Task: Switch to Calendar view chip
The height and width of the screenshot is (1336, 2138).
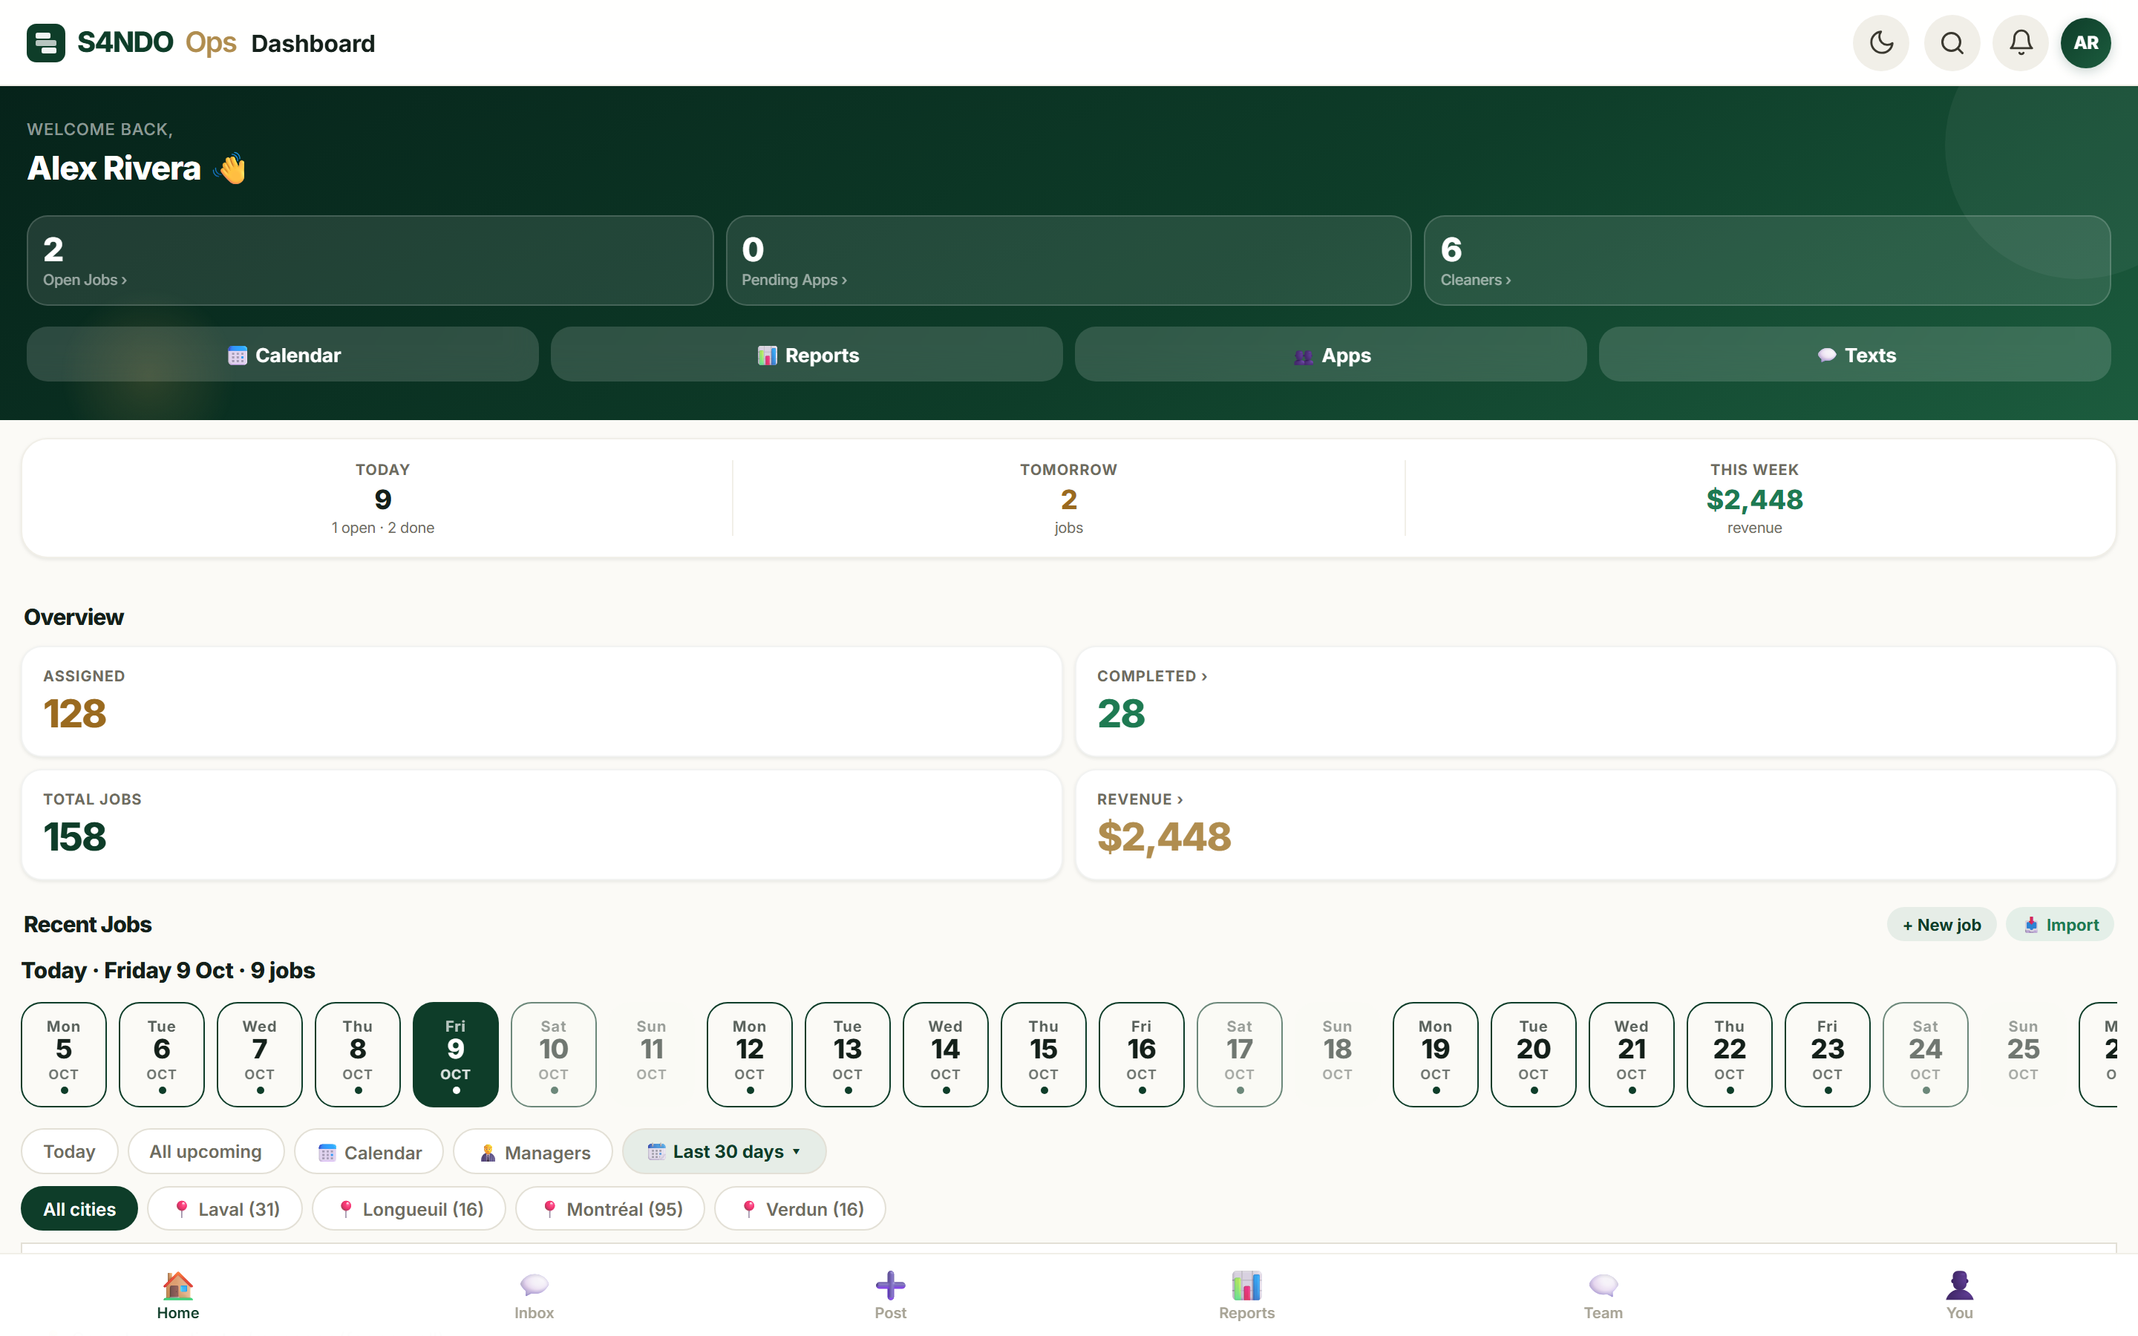Action: pyautogui.click(x=369, y=1151)
